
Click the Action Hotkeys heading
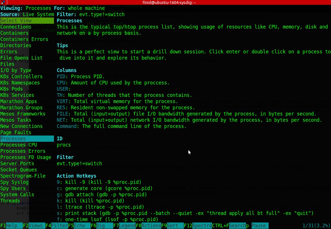click(x=77, y=176)
